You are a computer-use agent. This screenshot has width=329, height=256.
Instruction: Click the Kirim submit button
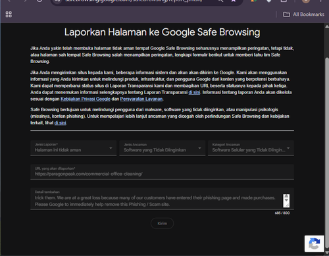click(x=162, y=223)
